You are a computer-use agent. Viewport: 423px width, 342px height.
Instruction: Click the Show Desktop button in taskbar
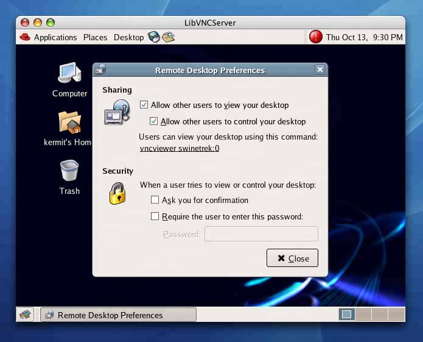pyautogui.click(x=25, y=315)
